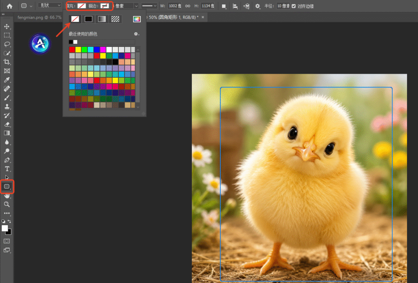Screen dimensions: 418x283
Task: Toggle the width-height link icon
Action: 188,6
